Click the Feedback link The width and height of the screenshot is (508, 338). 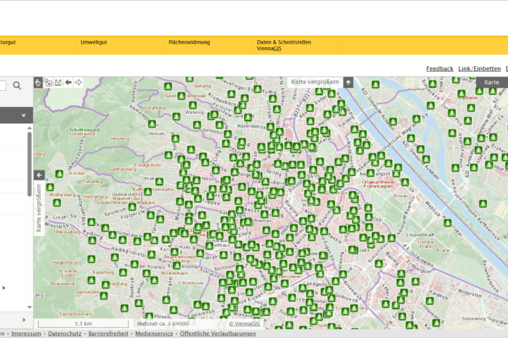pos(440,68)
